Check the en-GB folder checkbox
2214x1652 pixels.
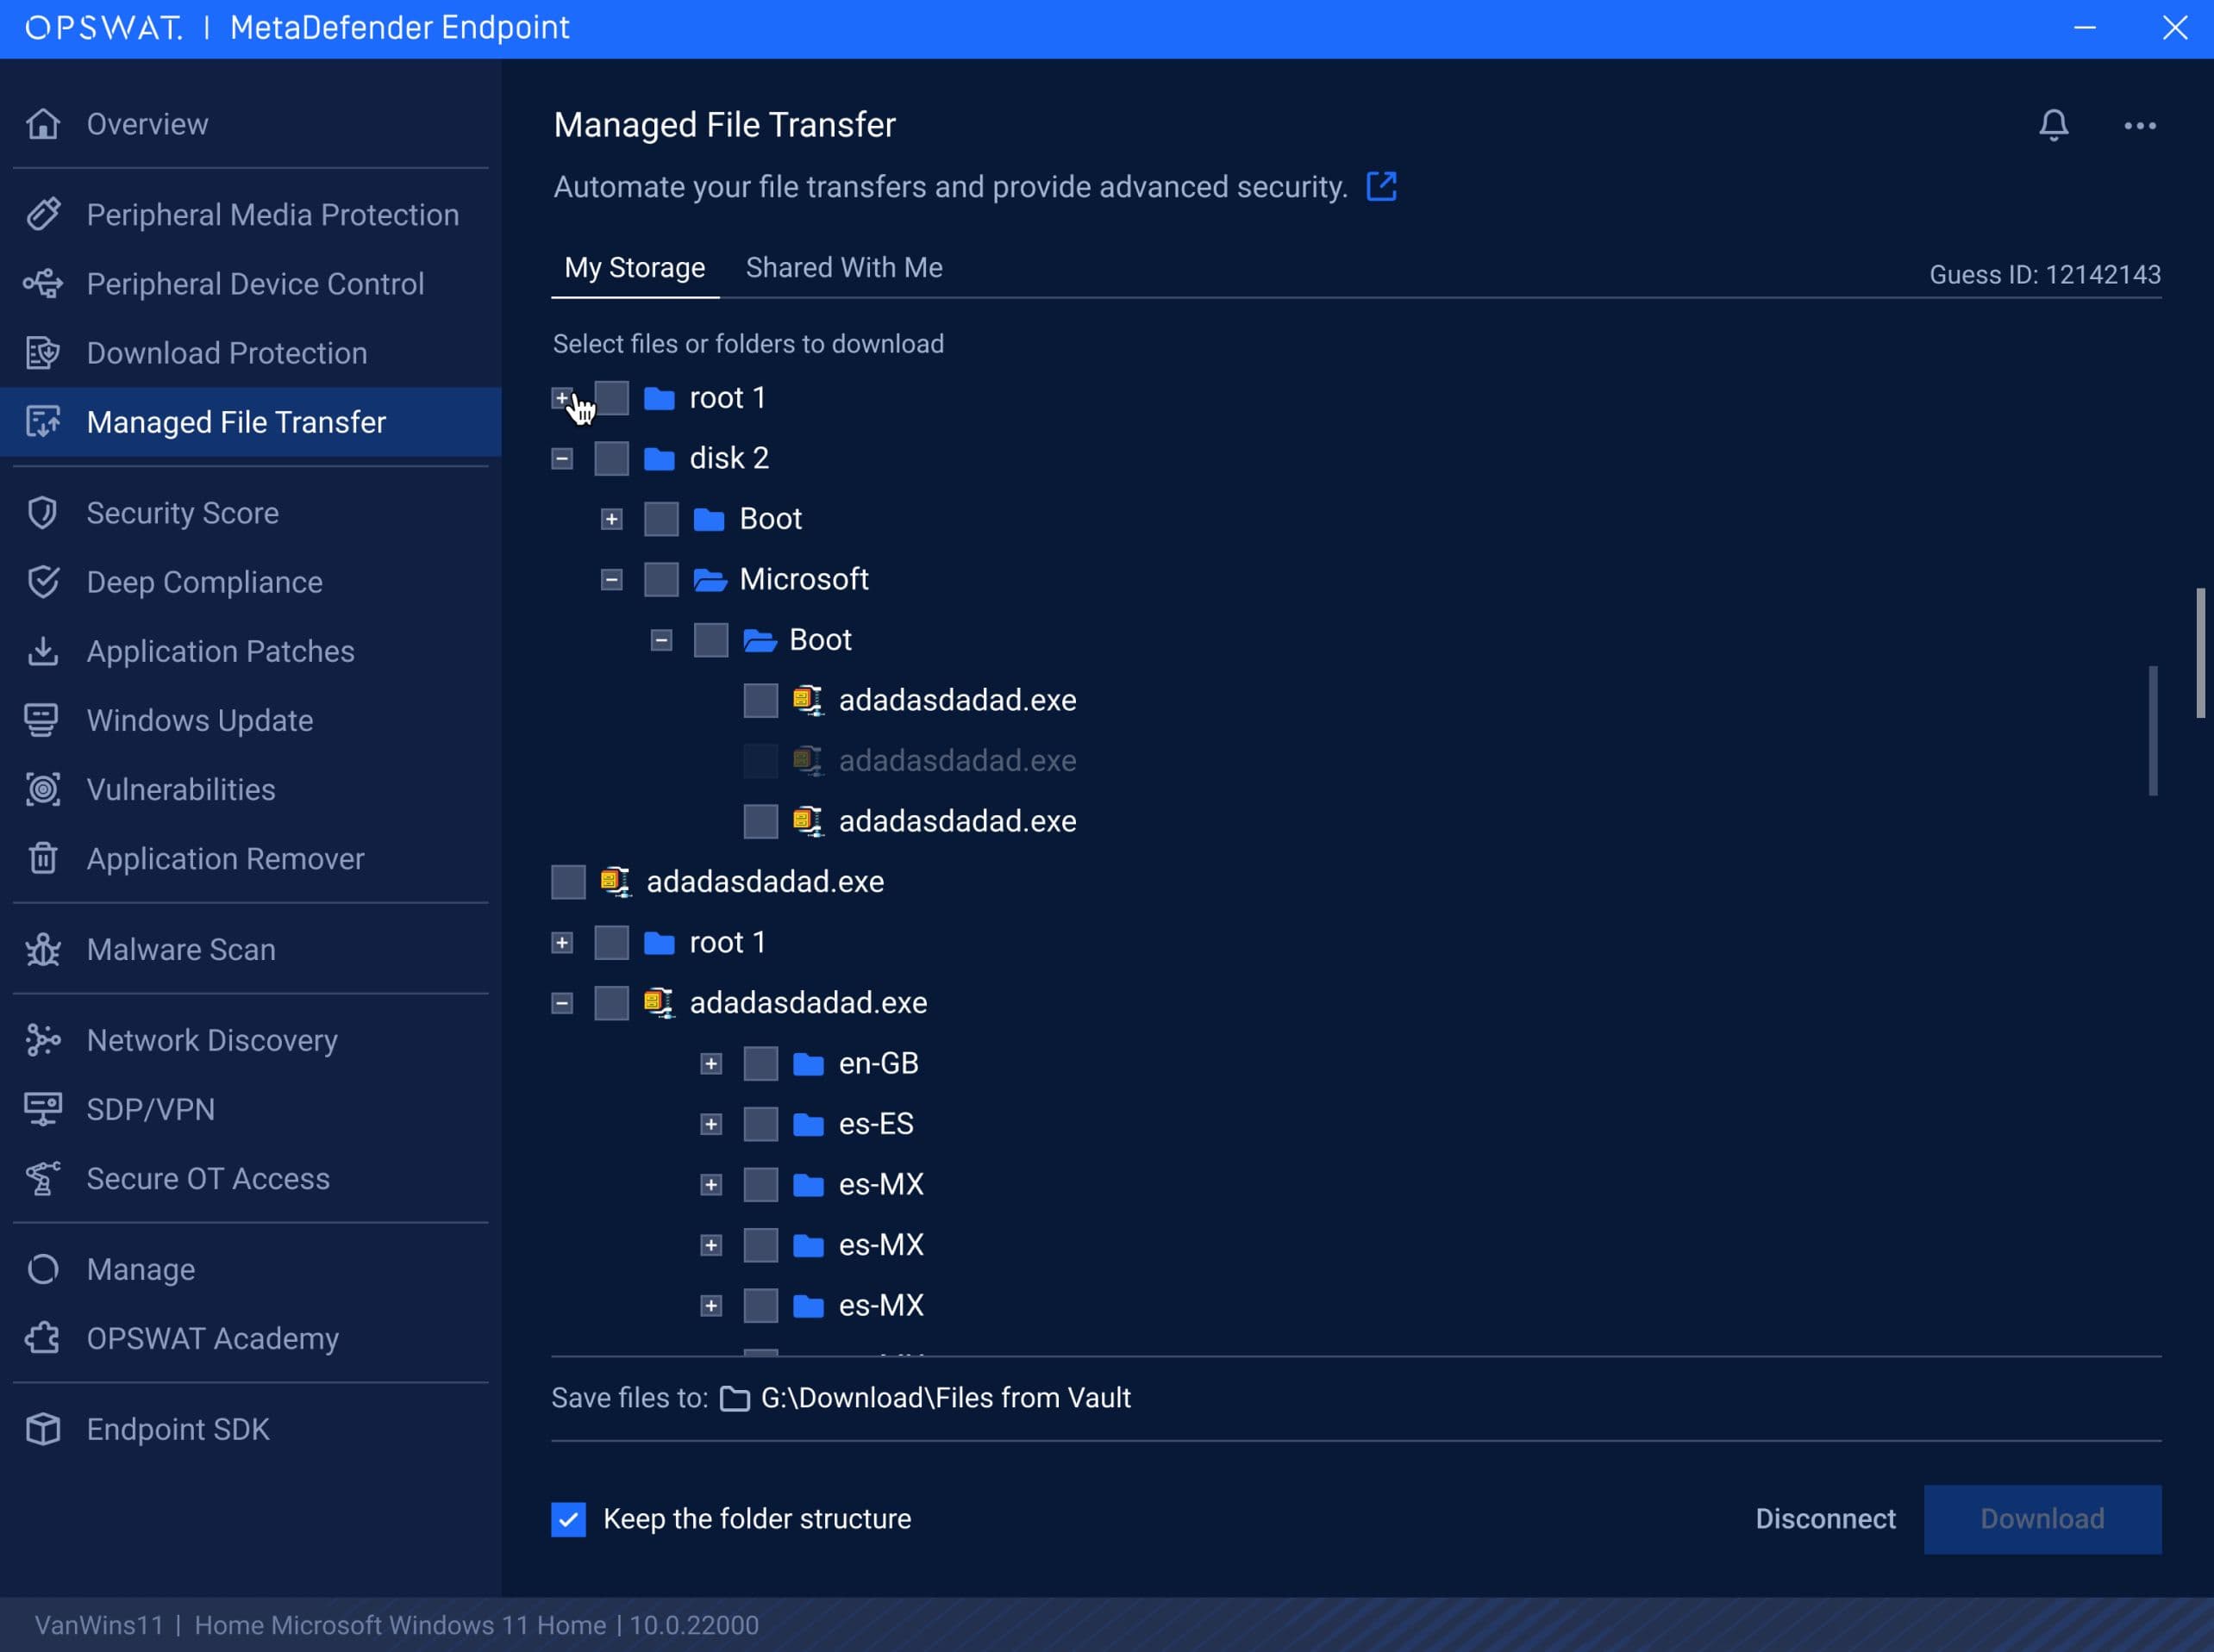761,1063
